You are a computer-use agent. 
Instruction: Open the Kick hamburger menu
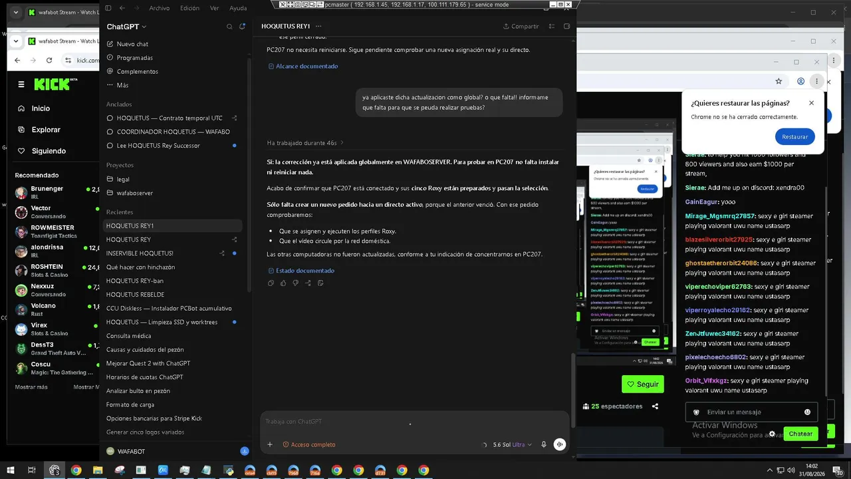click(21, 84)
